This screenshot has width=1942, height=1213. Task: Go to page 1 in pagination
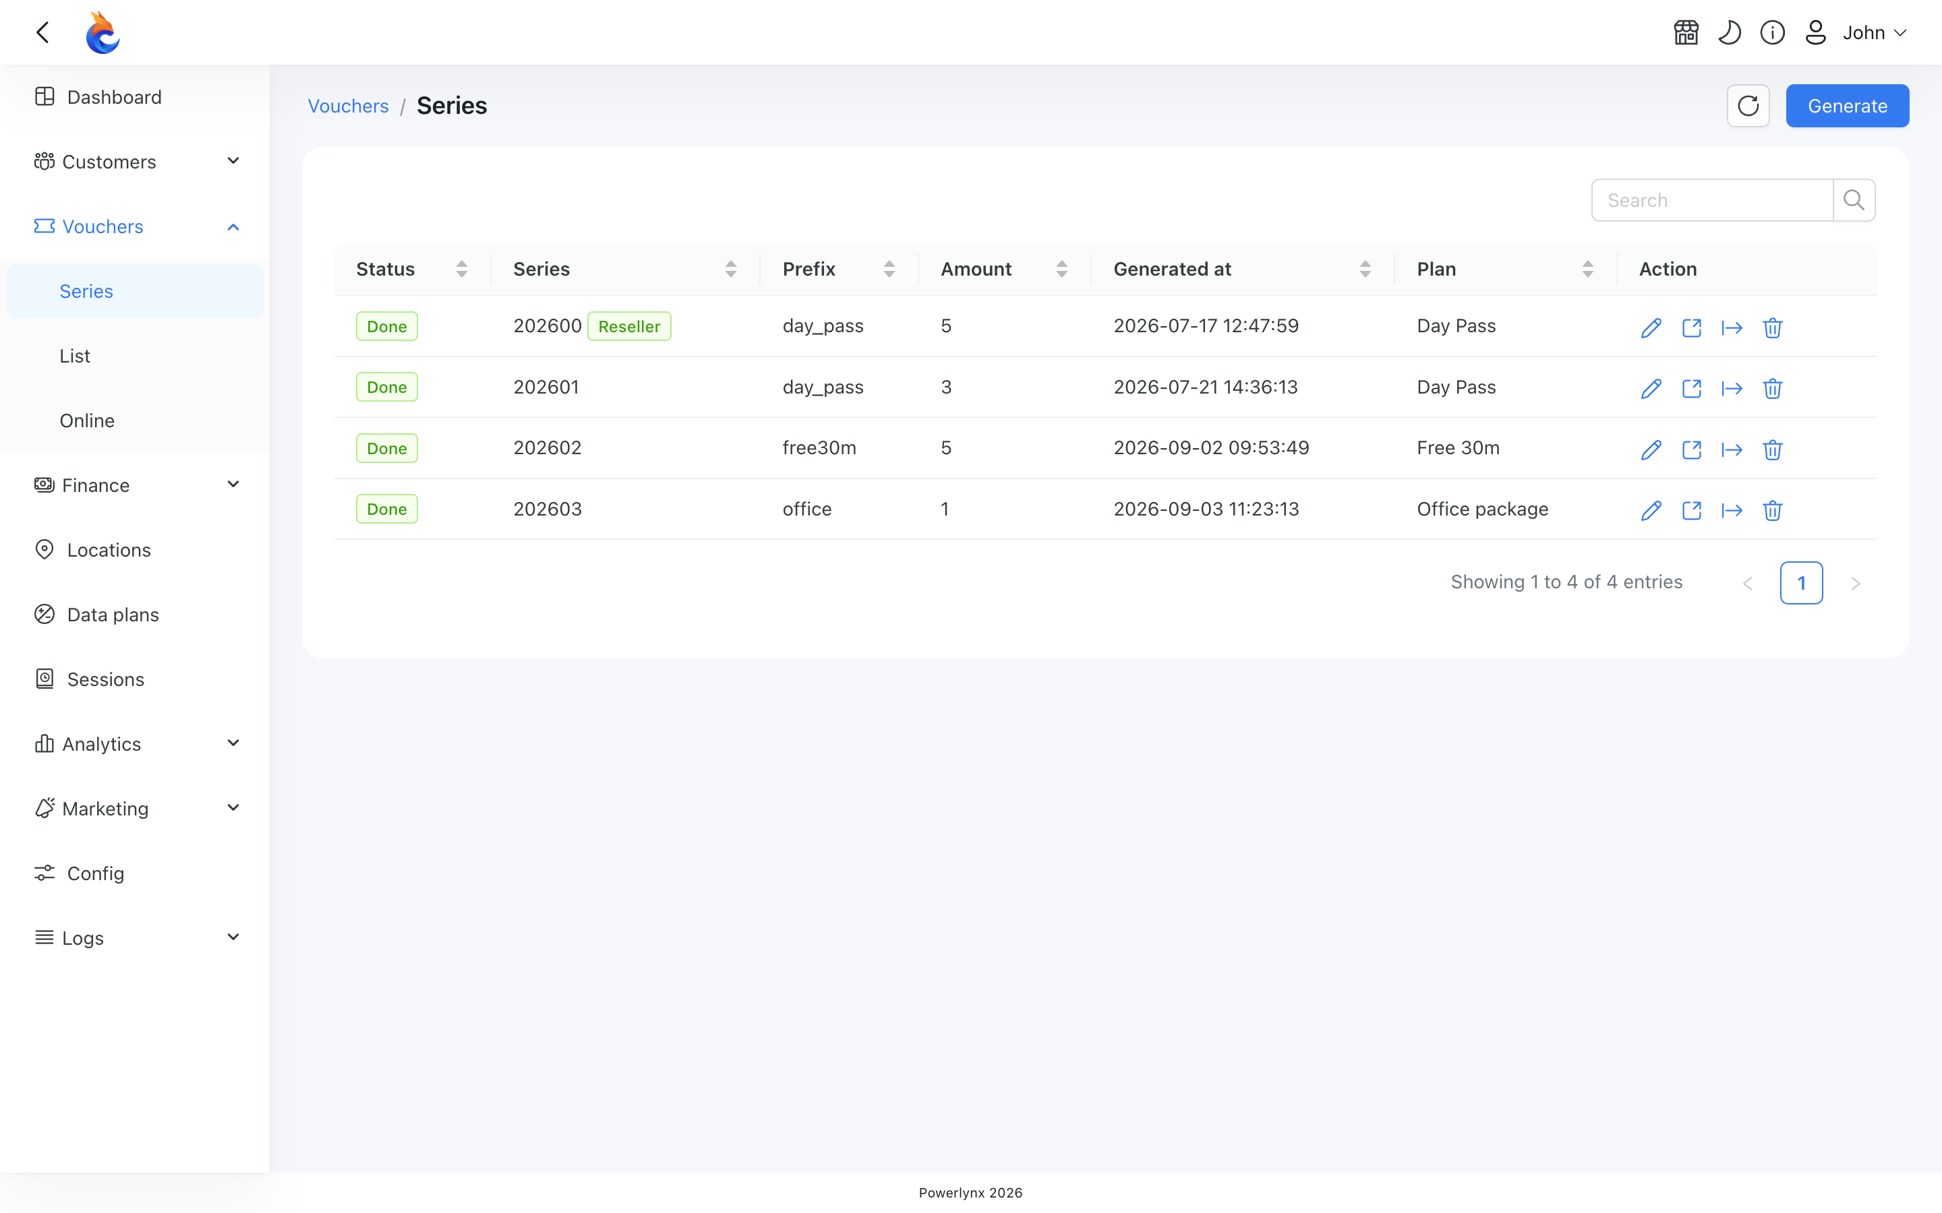[1801, 582]
